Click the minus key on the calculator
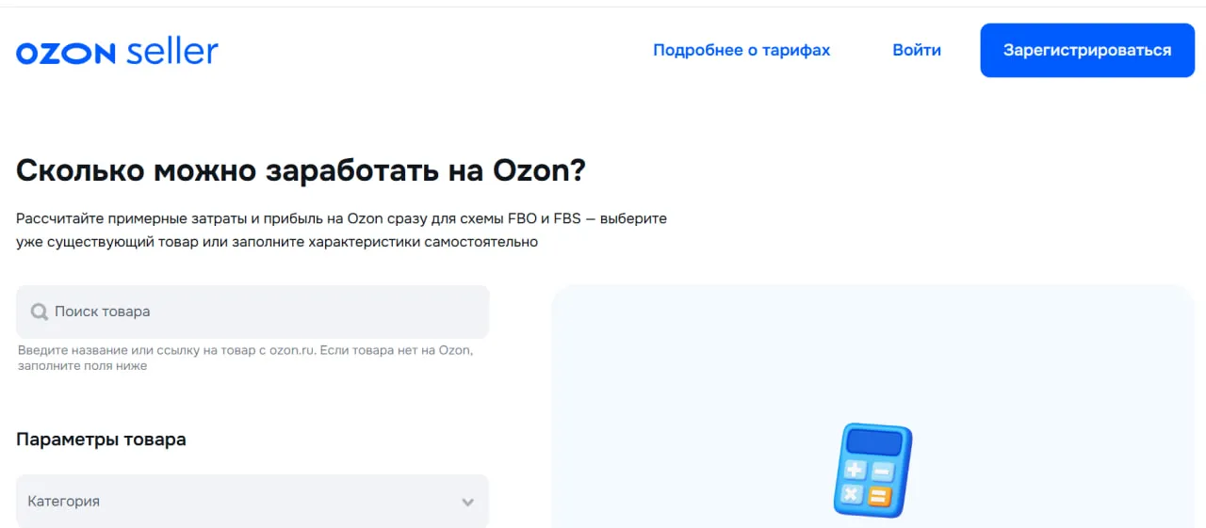The image size is (1206, 528). (883, 472)
